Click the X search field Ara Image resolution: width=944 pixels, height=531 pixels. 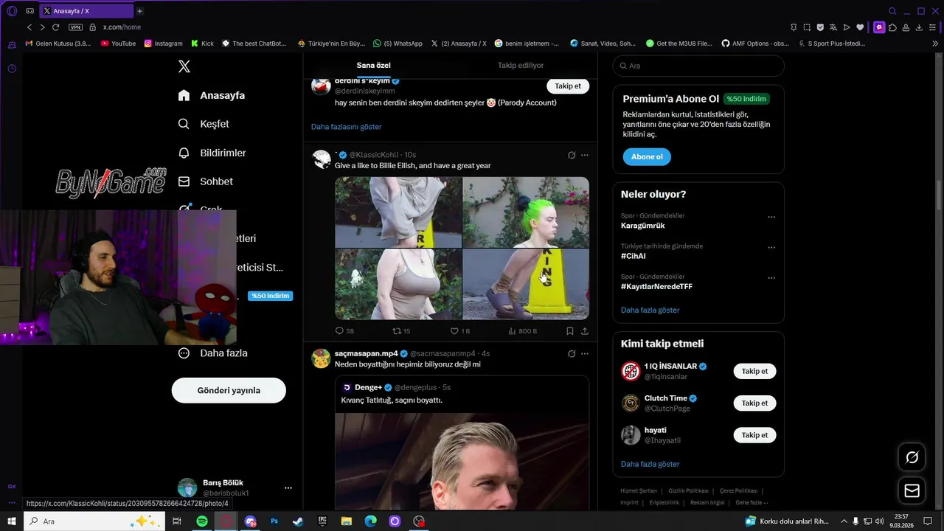[x=698, y=66]
